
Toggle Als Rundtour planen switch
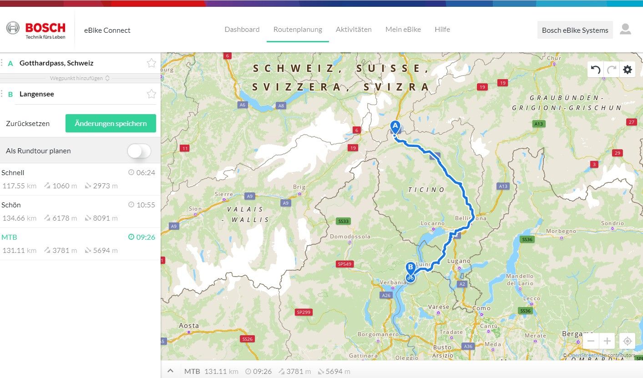click(x=139, y=151)
